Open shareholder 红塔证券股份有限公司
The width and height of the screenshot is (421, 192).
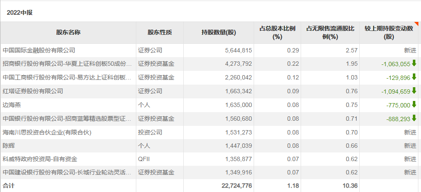point(33,91)
